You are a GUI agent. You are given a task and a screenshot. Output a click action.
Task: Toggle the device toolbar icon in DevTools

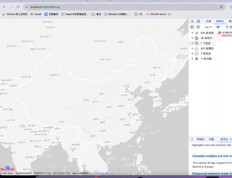tap(198, 21)
